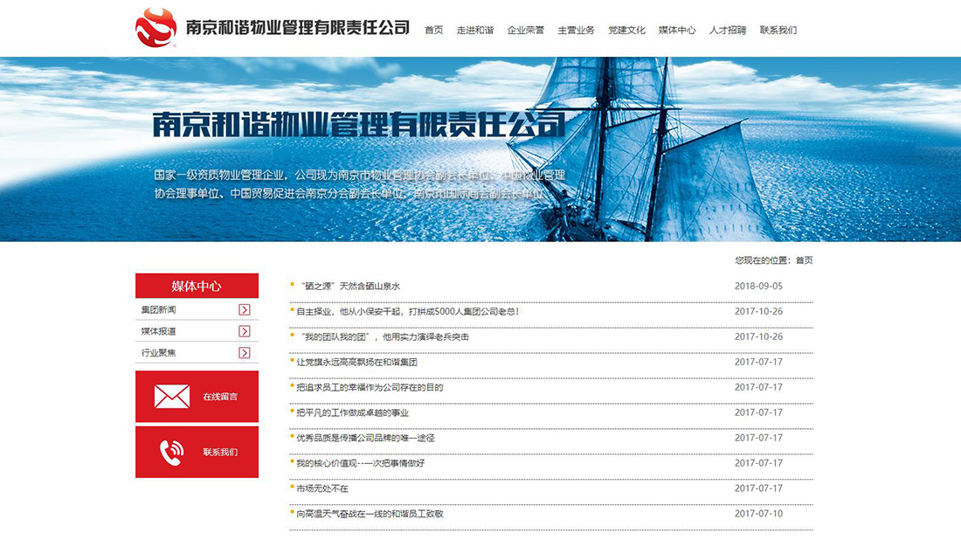961x540 pixels.
Task: Click the arrow icon beside 行业聚焦
Action: pos(245,352)
